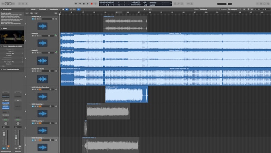Open the Ajuste Inteligente snap dropdown
The width and height of the screenshot is (271, 153).
[210, 9]
